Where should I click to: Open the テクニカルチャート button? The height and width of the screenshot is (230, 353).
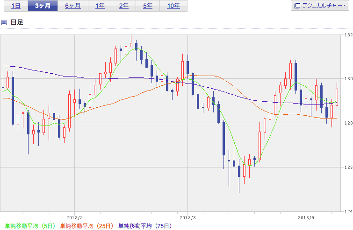[320, 6]
